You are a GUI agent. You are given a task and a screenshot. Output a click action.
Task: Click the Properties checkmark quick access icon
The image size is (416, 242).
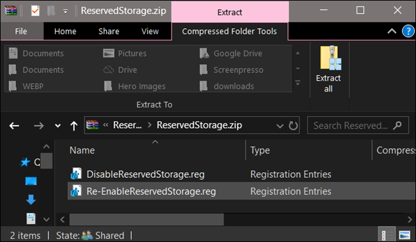coord(35,11)
